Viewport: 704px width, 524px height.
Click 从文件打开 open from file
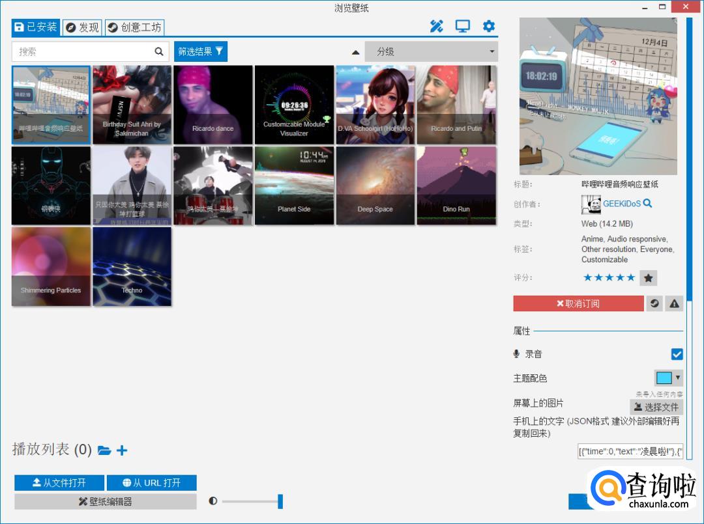click(59, 483)
